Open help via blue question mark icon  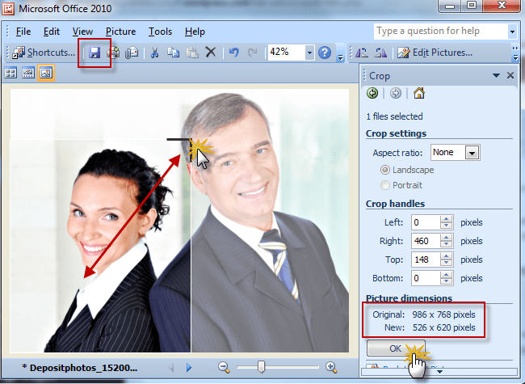pos(325,53)
